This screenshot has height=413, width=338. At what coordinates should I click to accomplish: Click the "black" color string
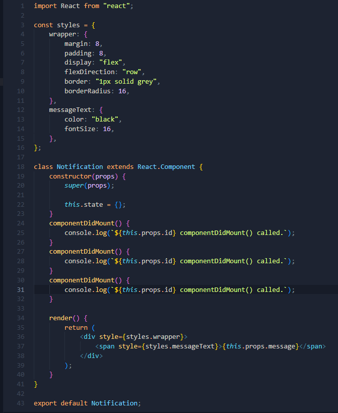click(105, 120)
